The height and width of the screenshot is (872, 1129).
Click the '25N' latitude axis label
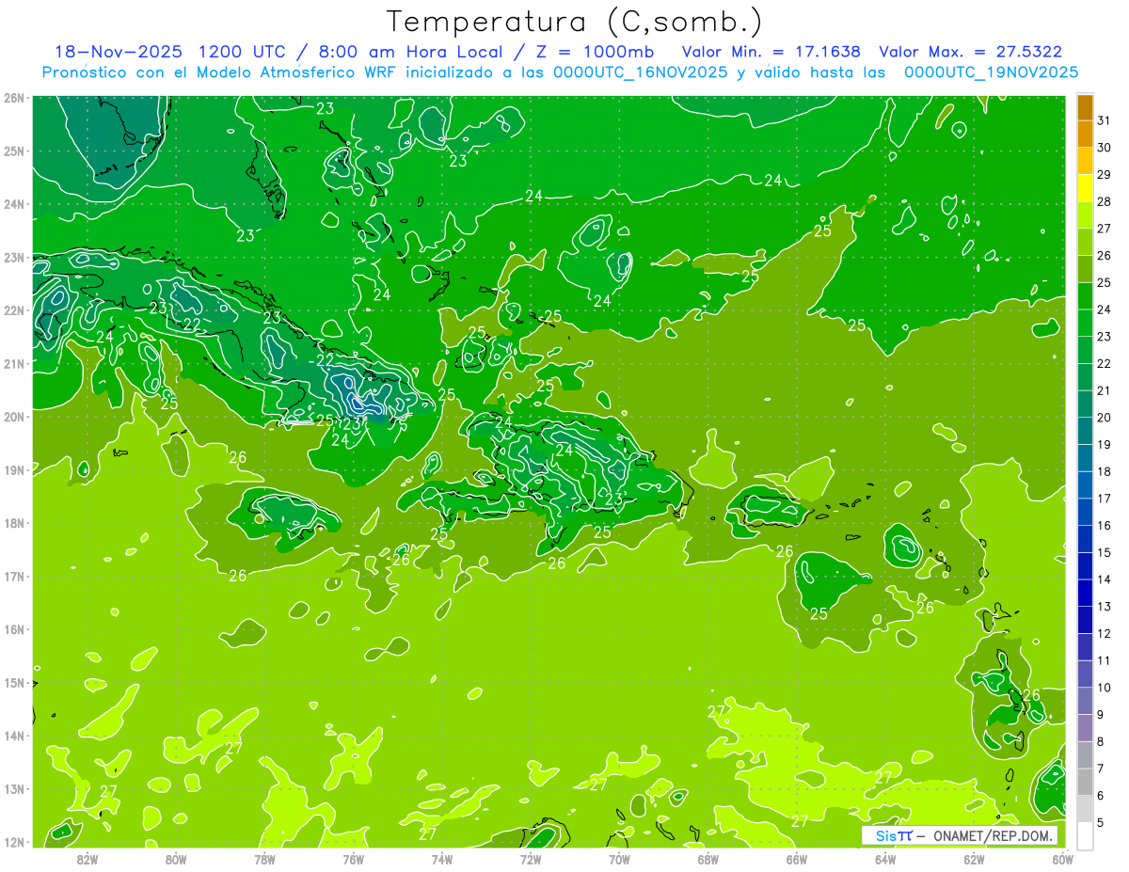(13, 151)
